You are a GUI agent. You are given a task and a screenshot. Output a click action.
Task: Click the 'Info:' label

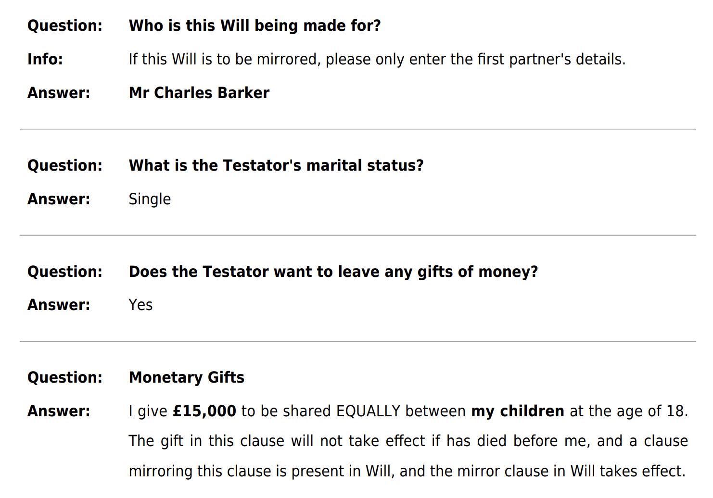[45, 59]
